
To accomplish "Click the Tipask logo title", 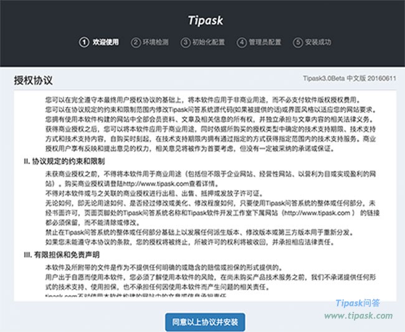I will click(206, 21).
